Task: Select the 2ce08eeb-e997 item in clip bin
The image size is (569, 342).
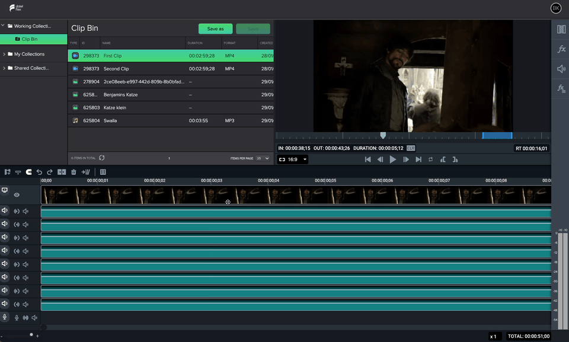Action: click(171, 82)
